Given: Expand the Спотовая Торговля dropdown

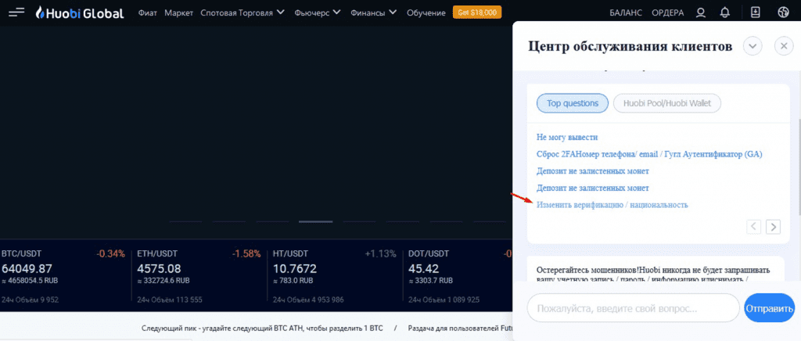Looking at the screenshot, I should coord(242,13).
